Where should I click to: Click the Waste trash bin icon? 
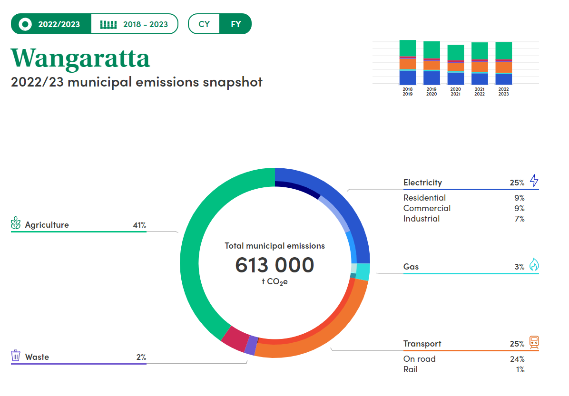[16, 356]
